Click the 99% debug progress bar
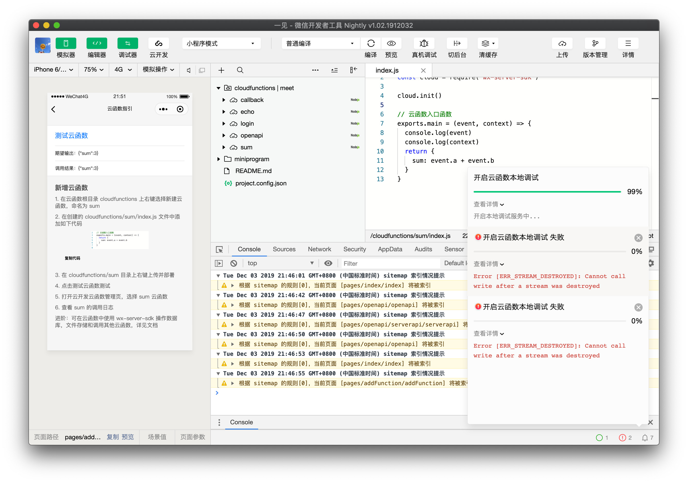Image resolution: width=688 pixels, height=483 pixels. tap(547, 192)
